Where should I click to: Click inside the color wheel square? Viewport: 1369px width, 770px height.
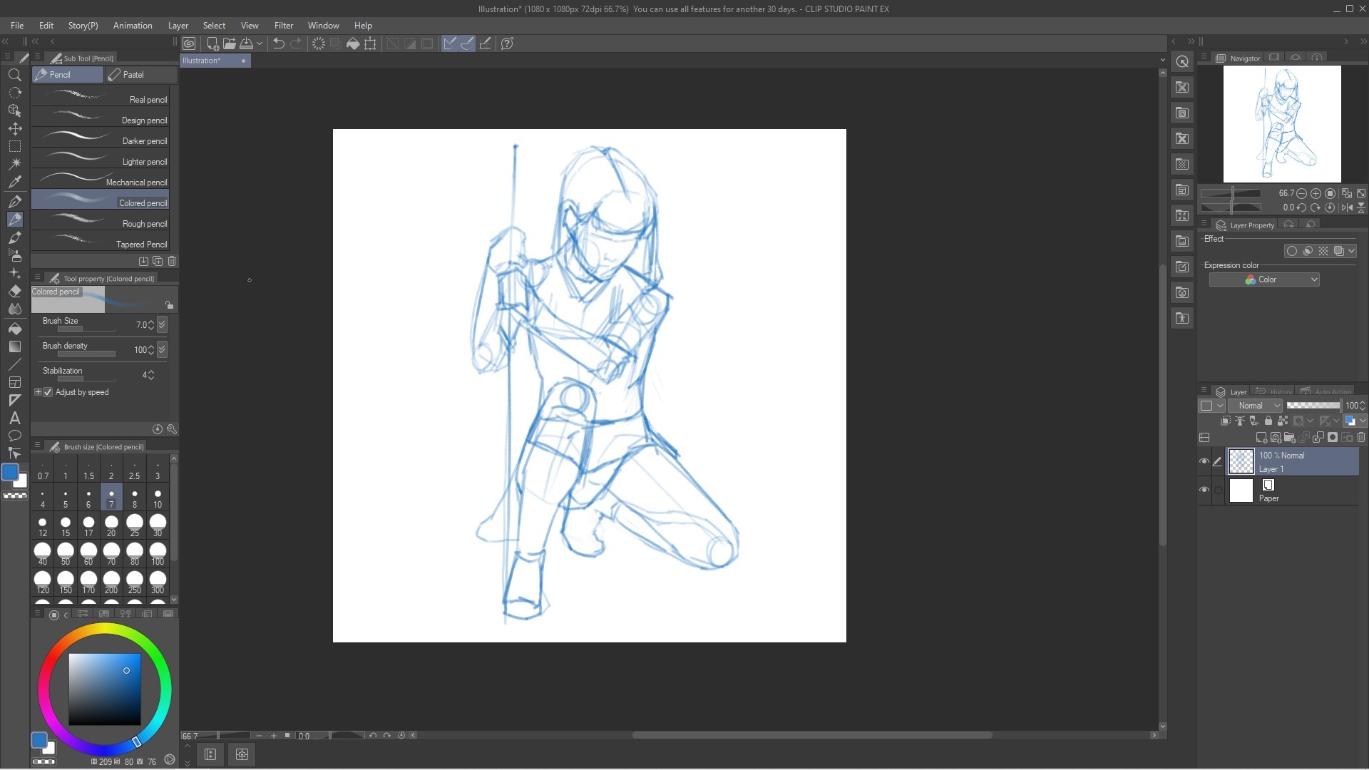pyautogui.click(x=104, y=689)
